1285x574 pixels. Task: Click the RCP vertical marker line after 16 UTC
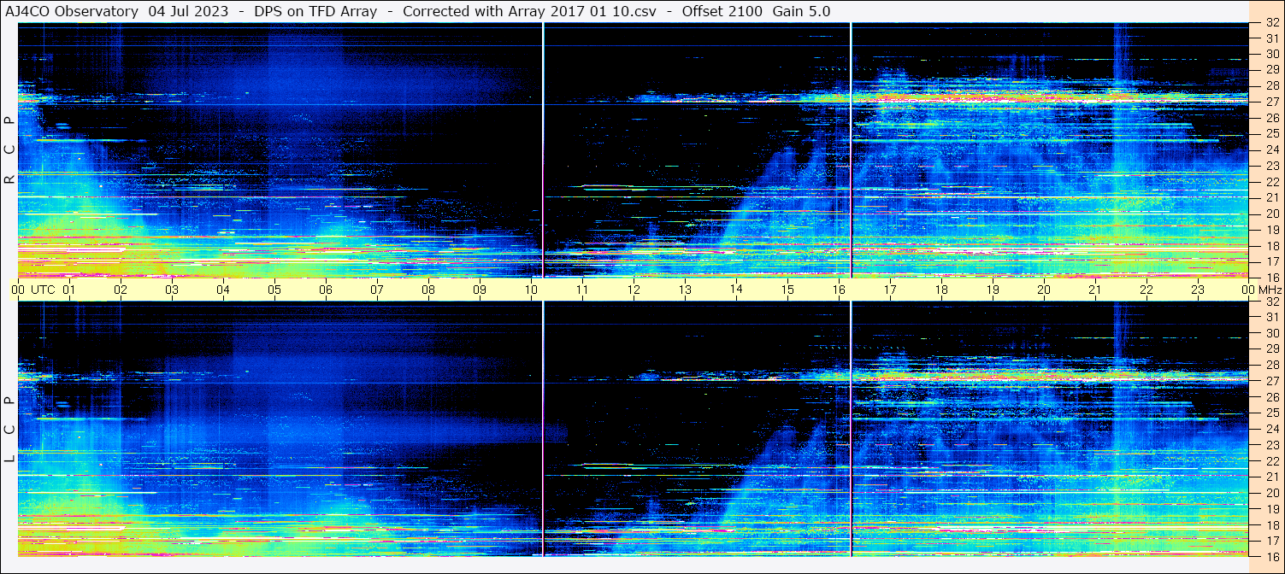(852, 150)
